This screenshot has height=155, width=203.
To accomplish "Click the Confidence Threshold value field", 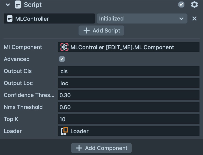I will [x=128, y=95].
